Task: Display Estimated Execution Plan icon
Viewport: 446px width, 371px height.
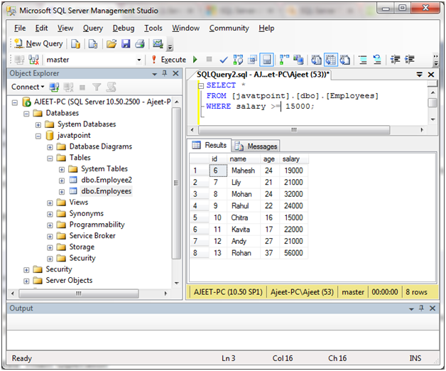Action: tap(238, 60)
